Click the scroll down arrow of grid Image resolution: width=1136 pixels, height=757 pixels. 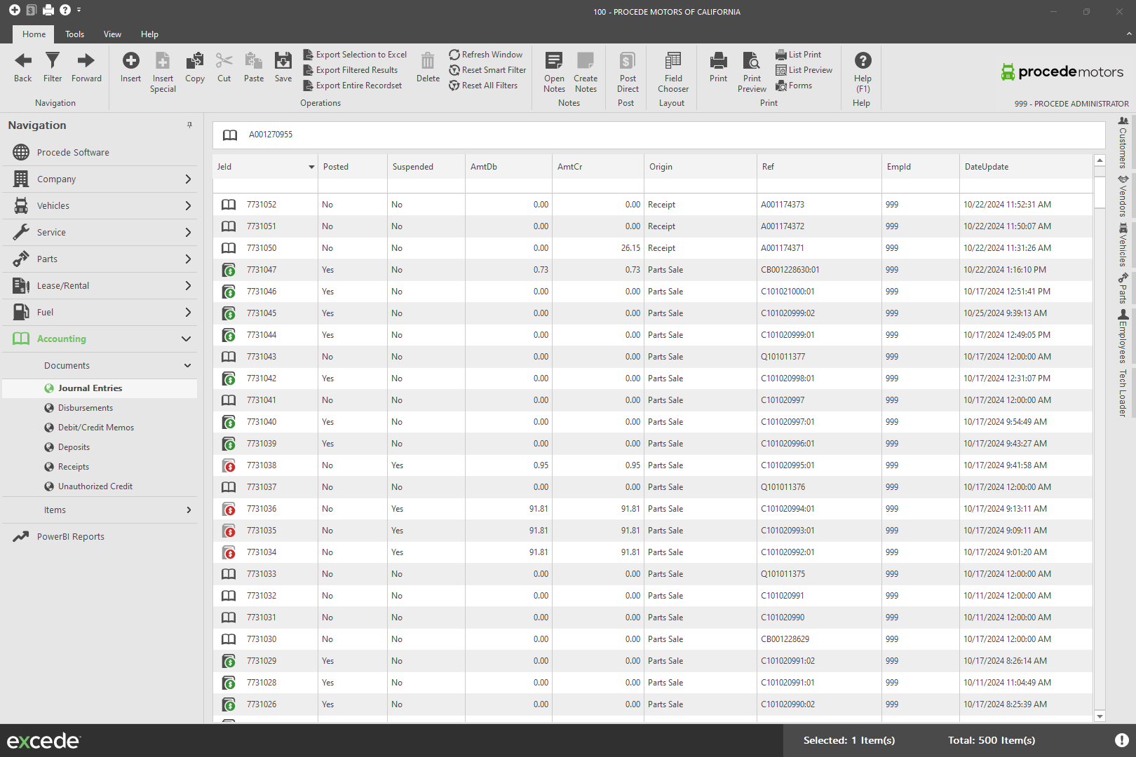pyautogui.click(x=1100, y=716)
